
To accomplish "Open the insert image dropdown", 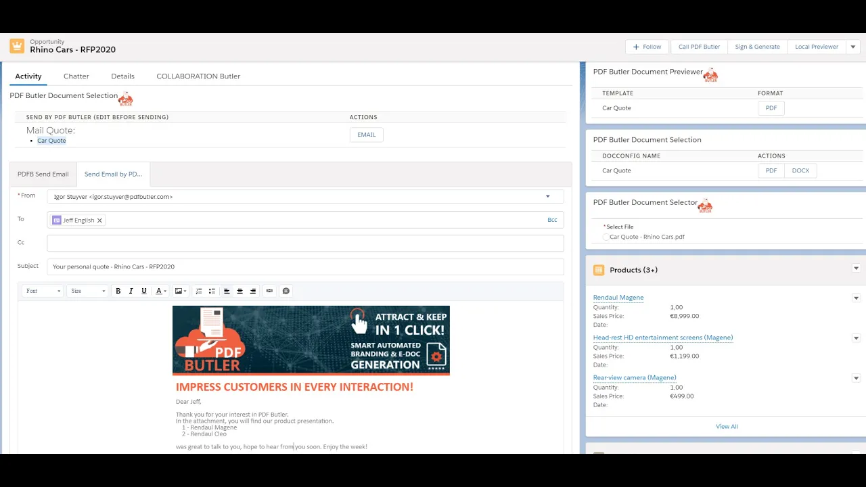I will tap(180, 291).
